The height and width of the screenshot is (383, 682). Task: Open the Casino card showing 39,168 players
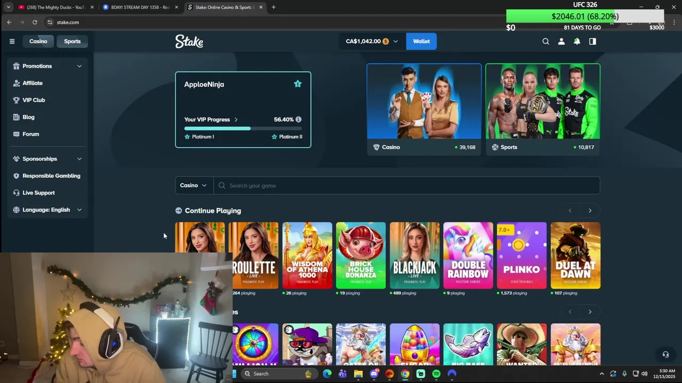tap(424, 110)
